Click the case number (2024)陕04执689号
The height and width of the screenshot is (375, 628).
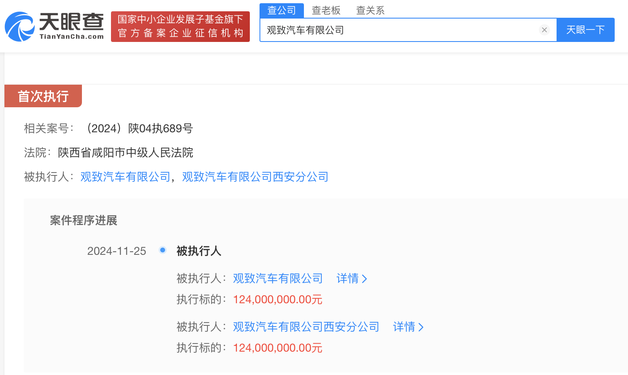(x=139, y=129)
